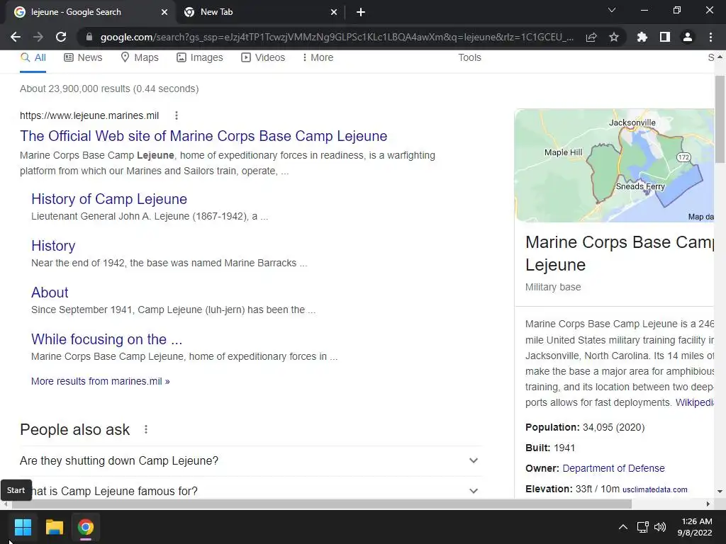
Task: Switch to Images results
Action: tap(199, 58)
